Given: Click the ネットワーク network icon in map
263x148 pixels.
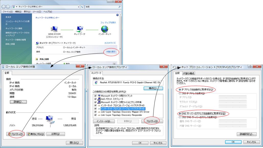Looking at the screenshot, I should (x=80, y=29).
